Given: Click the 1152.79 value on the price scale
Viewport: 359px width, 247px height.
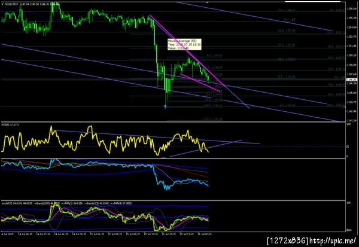Looking at the screenshot, I should tap(352, 36).
